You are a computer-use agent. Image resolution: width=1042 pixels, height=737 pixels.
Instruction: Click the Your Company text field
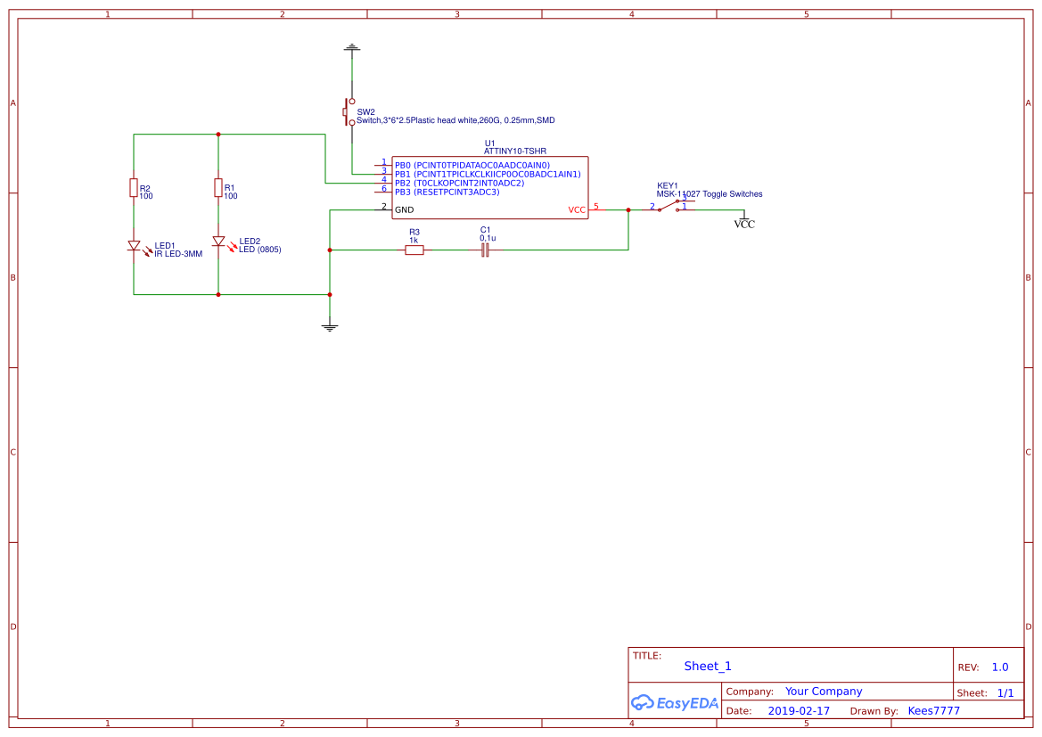[x=823, y=691]
